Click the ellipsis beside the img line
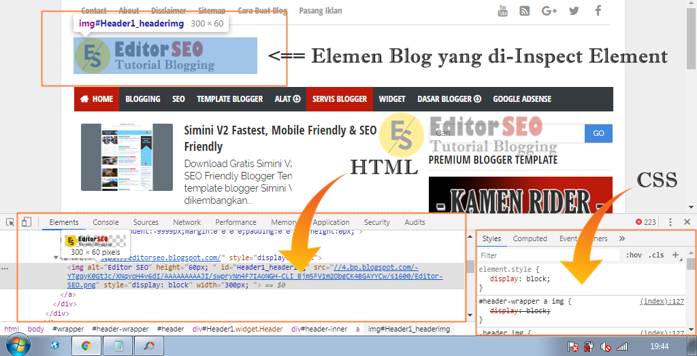The image size is (697, 356). tap(5, 268)
